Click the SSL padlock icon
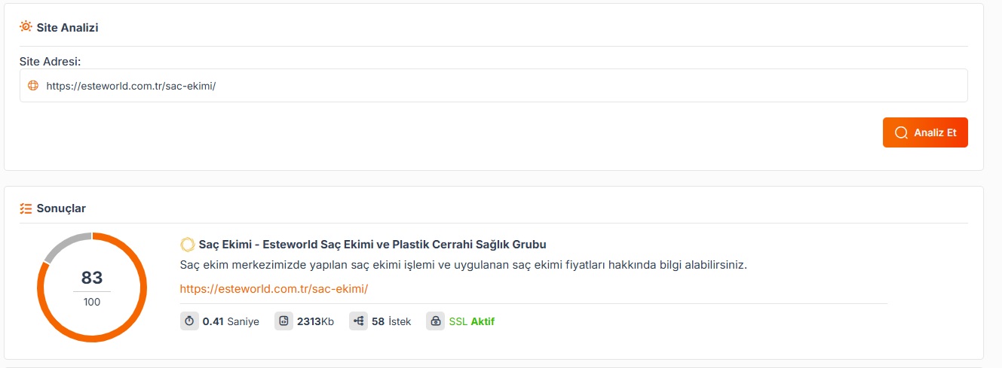The height and width of the screenshot is (368, 1002). (x=435, y=321)
